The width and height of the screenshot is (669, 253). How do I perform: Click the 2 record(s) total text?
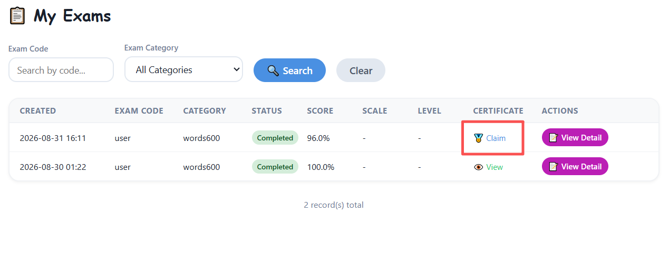[x=334, y=205]
